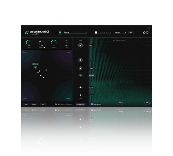The height and width of the screenshot is (156, 173).
Task: Select the Vocals node in the distance column
Action: (x=80, y=95)
